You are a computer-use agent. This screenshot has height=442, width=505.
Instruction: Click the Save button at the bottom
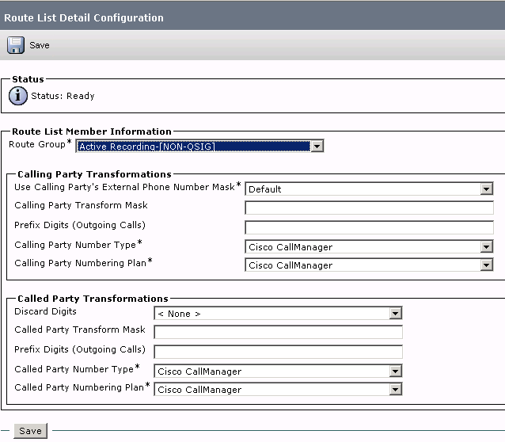click(31, 431)
